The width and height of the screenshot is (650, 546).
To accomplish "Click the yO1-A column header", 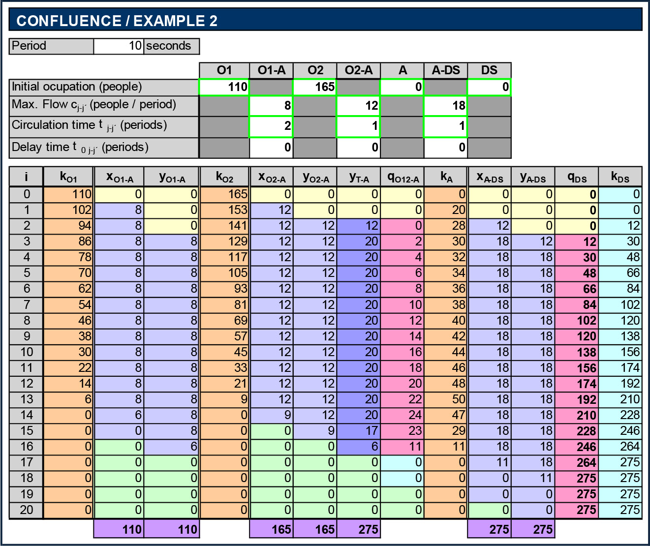I will click(x=171, y=177).
